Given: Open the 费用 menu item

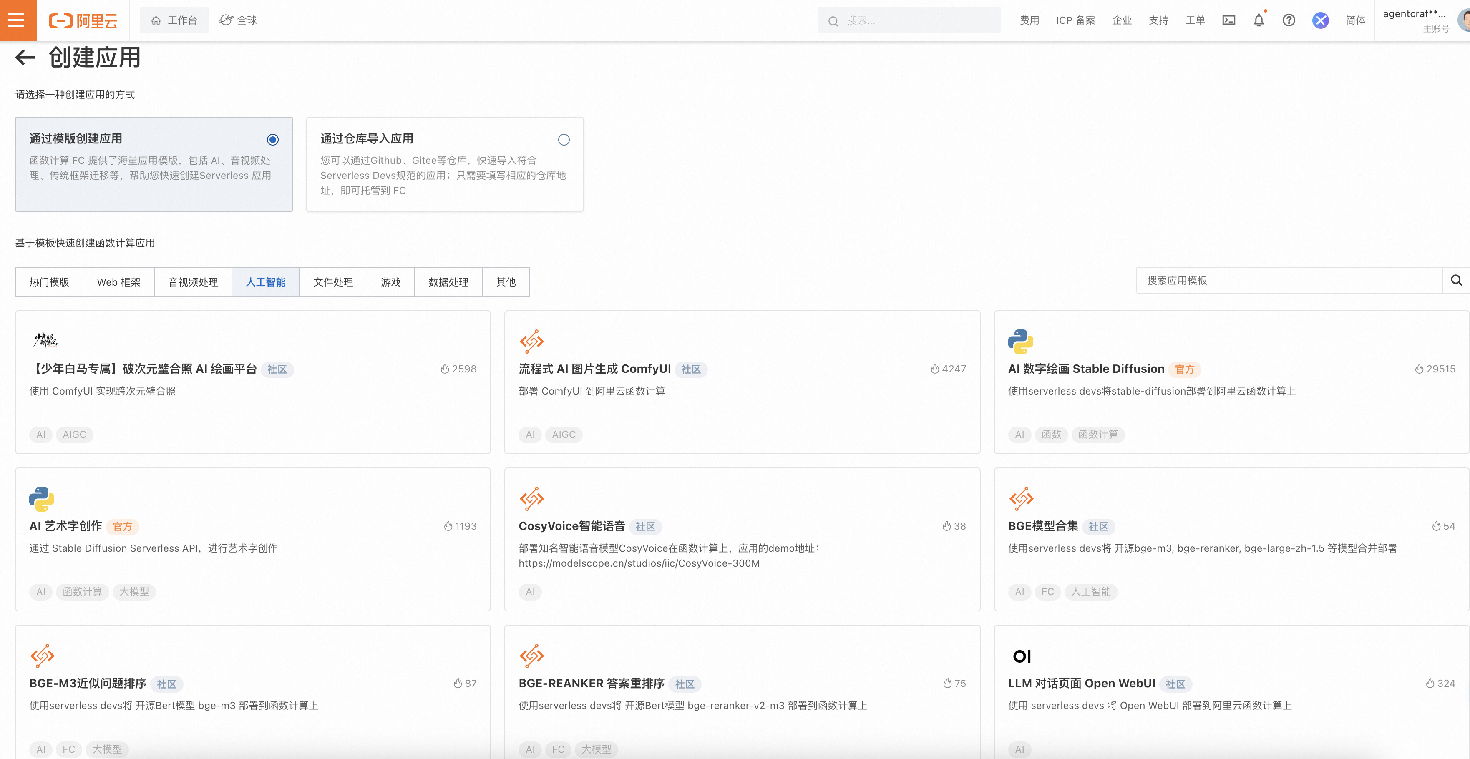Looking at the screenshot, I should coord(1029,20).
